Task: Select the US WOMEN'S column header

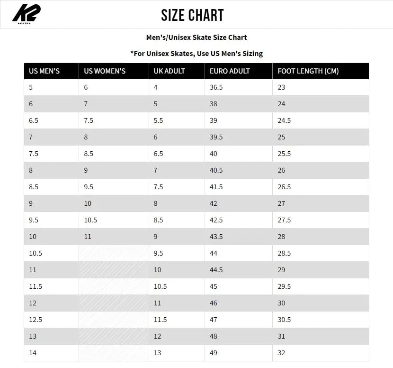Action: pos(105,71)
